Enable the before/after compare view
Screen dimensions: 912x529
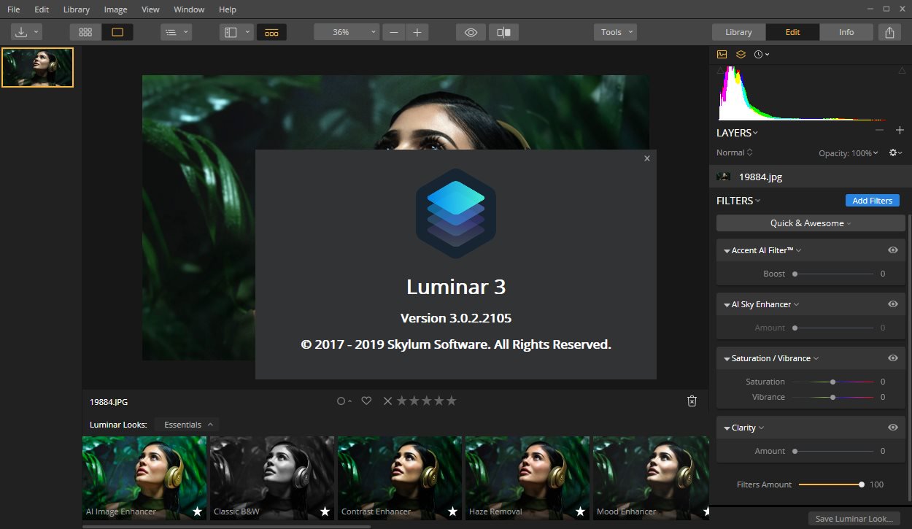pyautogui.click(x=503, y=32)
